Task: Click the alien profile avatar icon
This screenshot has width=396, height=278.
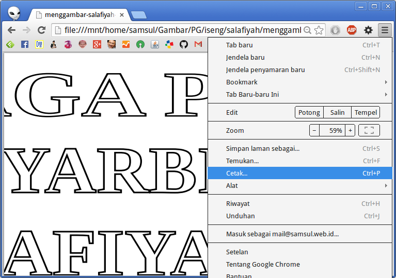Action: click(14, 13)
